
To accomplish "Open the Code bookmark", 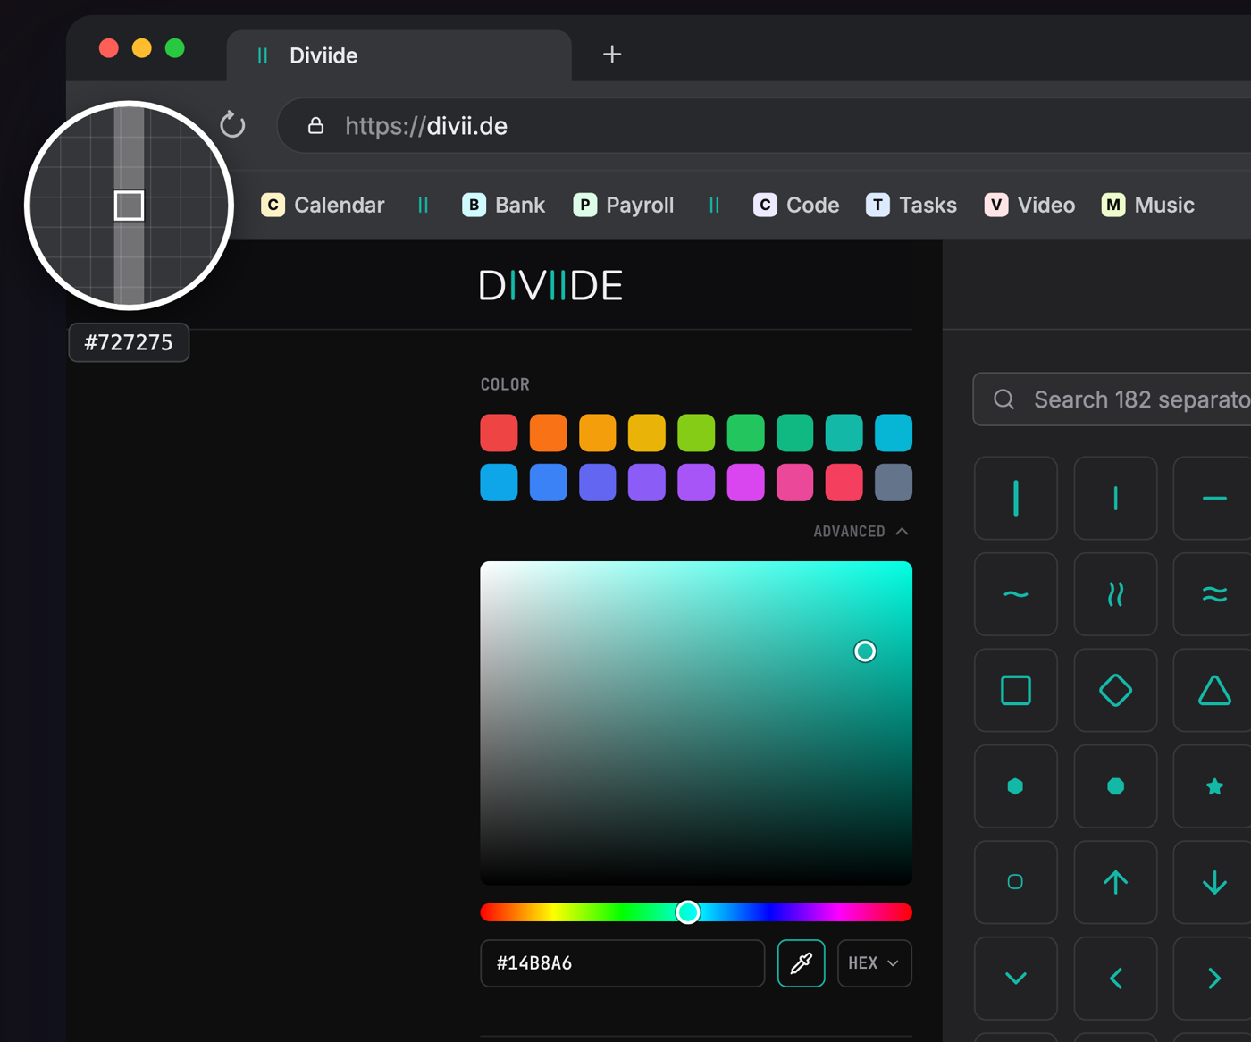I will click(796, 206).
